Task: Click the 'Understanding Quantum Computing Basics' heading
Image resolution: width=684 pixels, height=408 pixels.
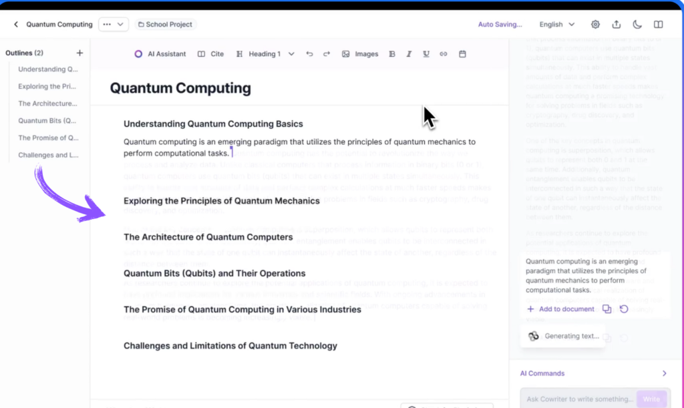Action: click(213, 124)
